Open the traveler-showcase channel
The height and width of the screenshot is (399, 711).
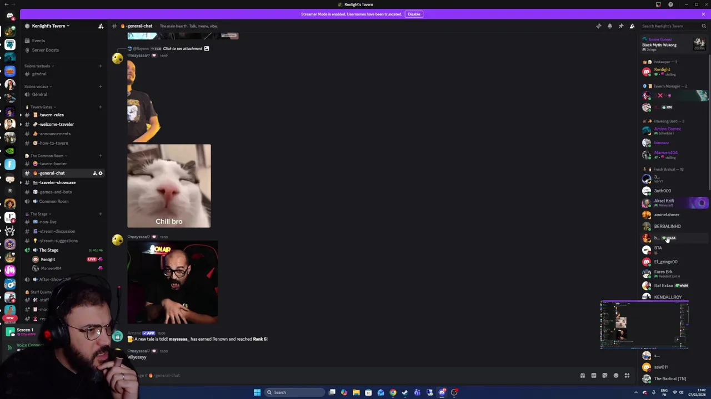64,182
